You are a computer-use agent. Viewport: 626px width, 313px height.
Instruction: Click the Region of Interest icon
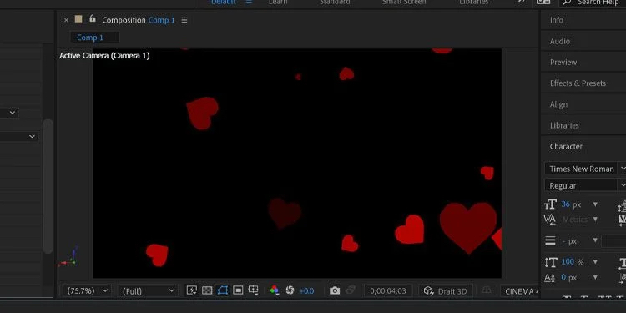(238, 290)
